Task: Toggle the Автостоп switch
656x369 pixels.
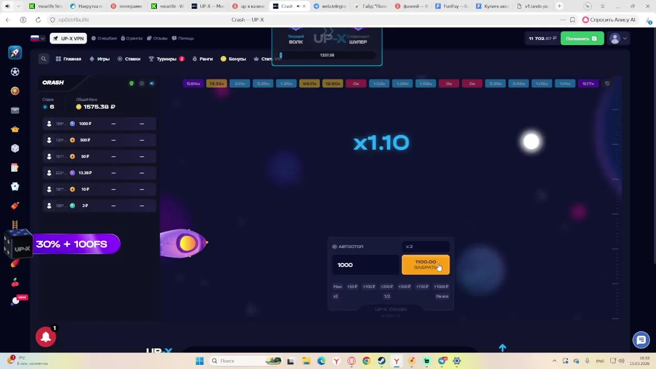Action: pyautogui.click(x=335, y=247)
